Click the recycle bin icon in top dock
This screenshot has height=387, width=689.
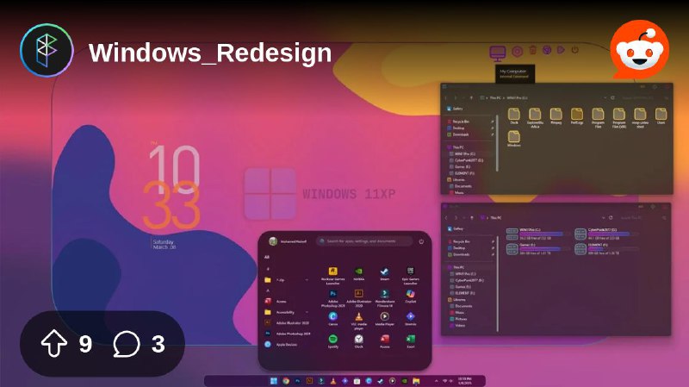532,50
